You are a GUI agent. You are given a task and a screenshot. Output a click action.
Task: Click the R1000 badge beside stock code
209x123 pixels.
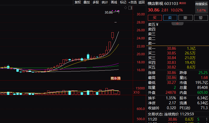[183, 3]
